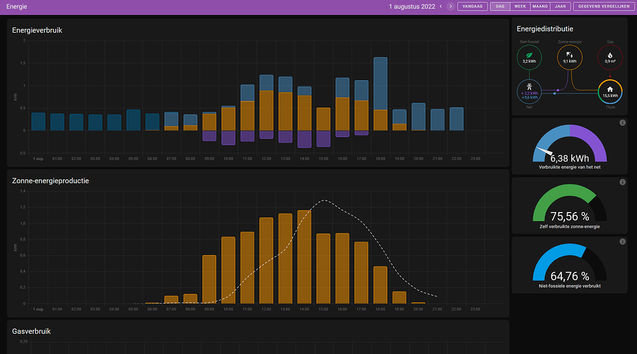637x354 pixels.
Task: Open info for Zelf verbruikte zonne-energie
Action: pos(622,182)
